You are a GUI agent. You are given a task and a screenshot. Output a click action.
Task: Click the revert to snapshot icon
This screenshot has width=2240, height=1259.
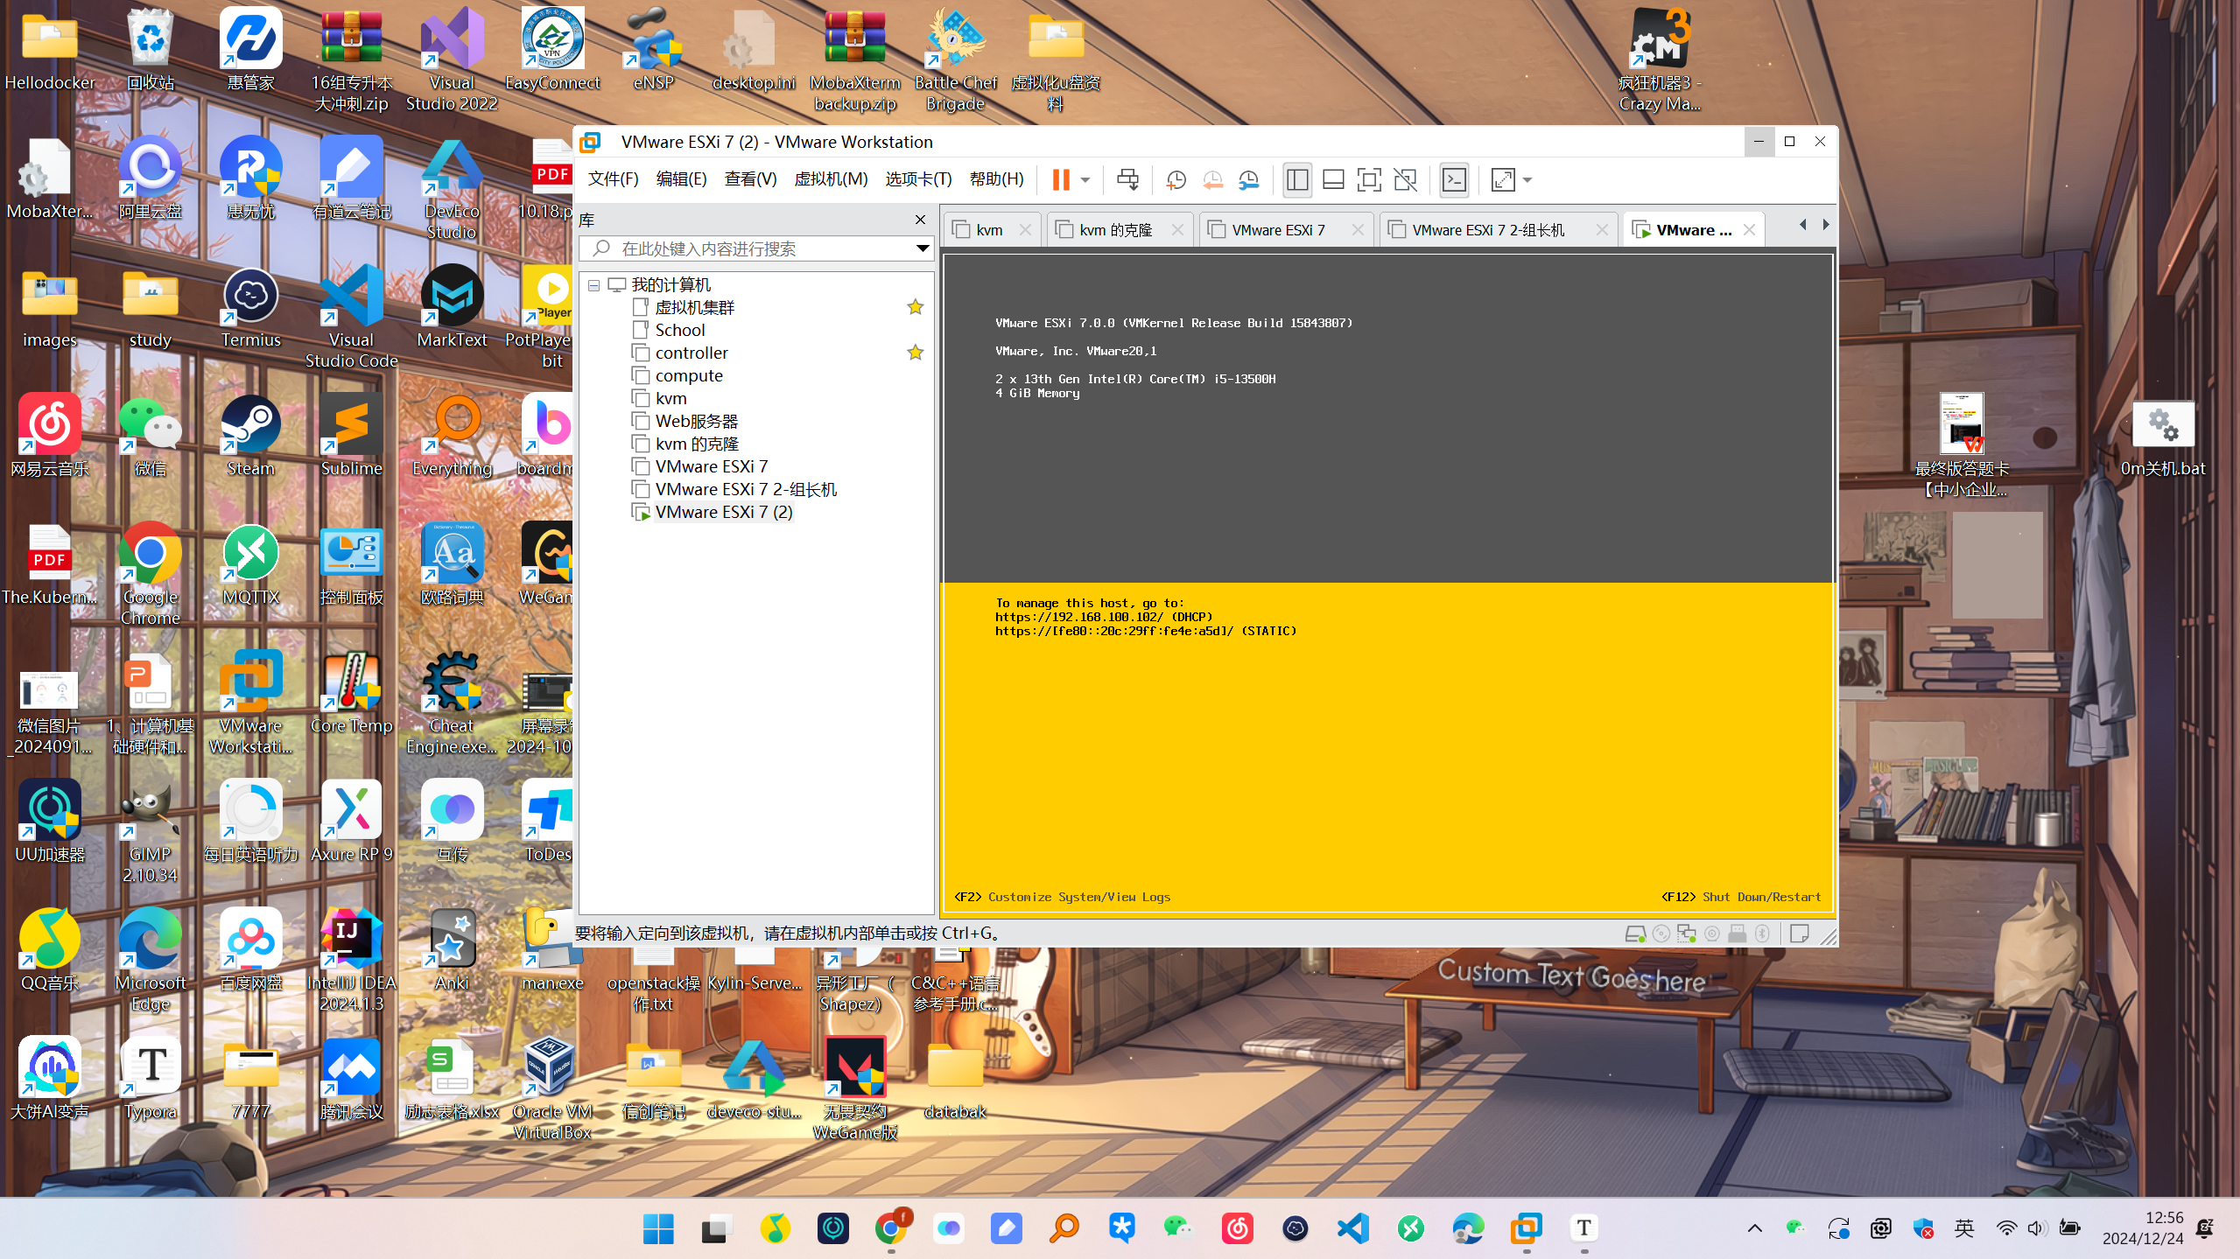(x=1212, y=179)
